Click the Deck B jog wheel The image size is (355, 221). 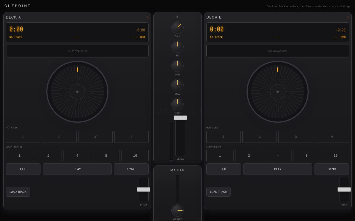click(278, 92)
